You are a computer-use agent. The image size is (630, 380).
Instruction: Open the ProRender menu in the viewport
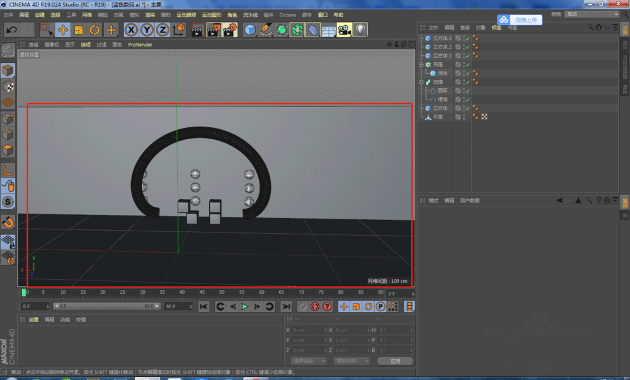coord(140,45)
